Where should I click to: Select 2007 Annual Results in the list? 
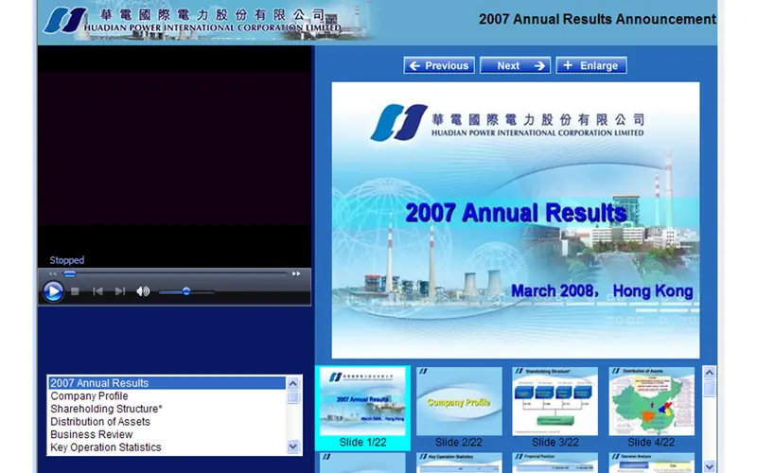click(x=167, y=383)
